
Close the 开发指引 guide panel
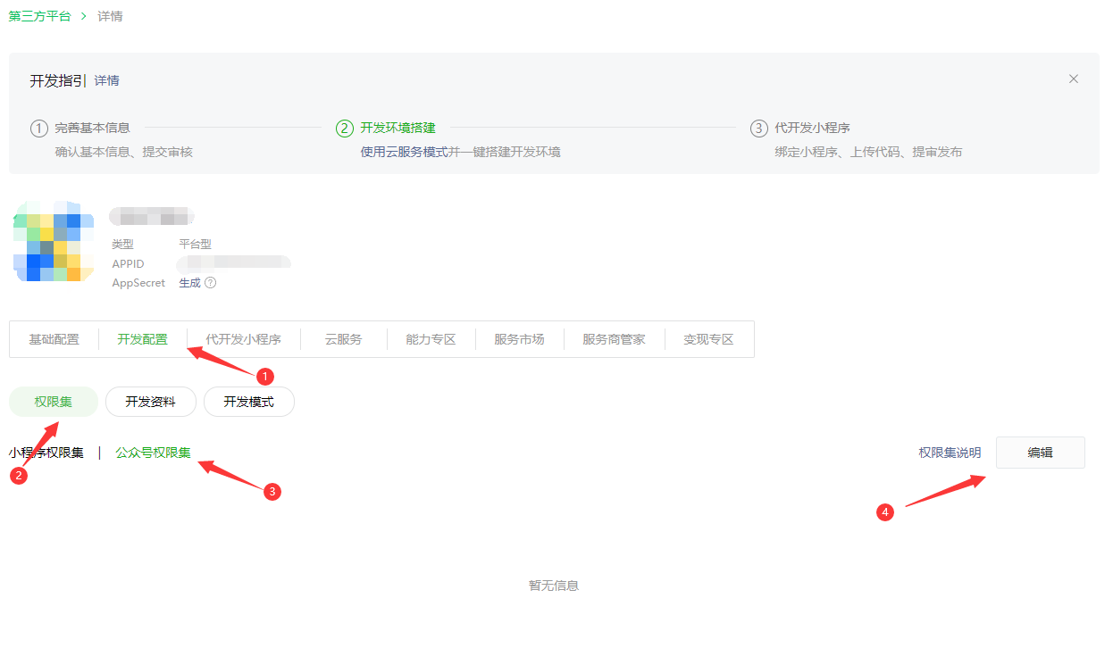point(1074,79)
